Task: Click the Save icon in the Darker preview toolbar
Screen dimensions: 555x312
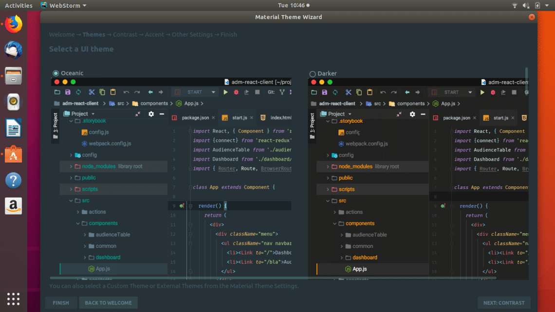Action: pyautogui.click(x=325, y=92)
